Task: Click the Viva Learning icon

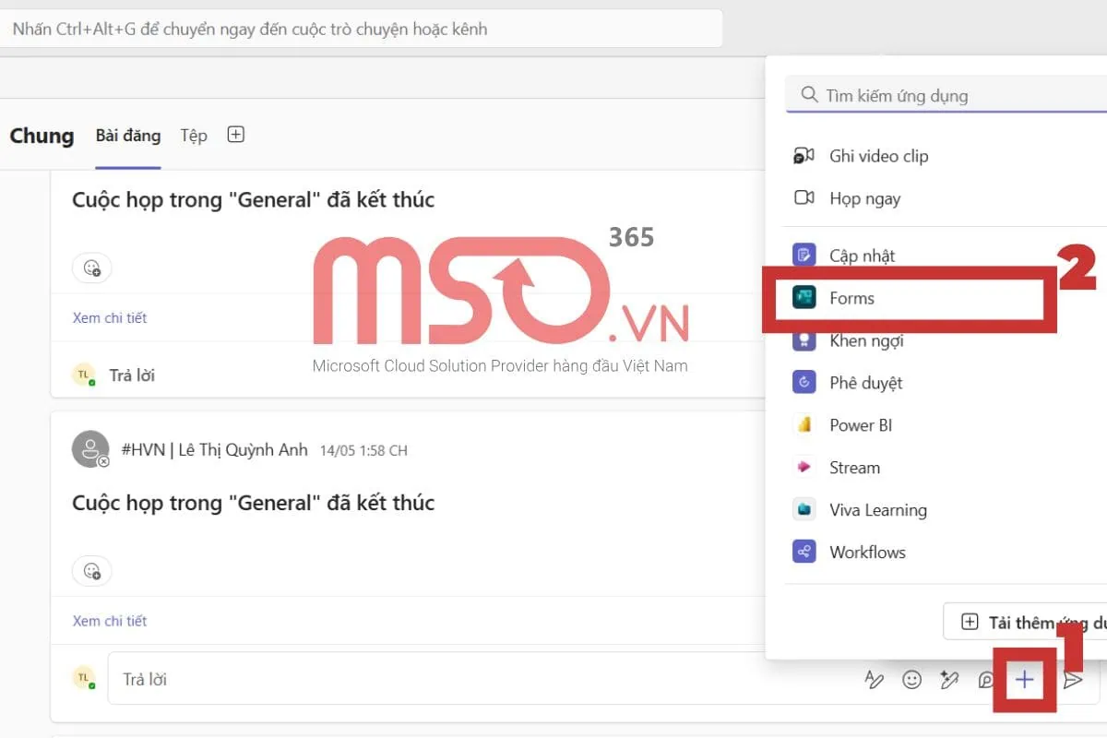Action: pos(803,510)
